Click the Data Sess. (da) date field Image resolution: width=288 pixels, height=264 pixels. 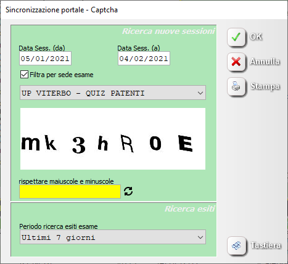[x=45, y=59]
